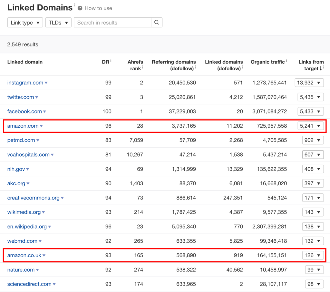Open the 143 links dropdown for wikimedia.org
Screen dimensions: 330x292
point(313,212)
